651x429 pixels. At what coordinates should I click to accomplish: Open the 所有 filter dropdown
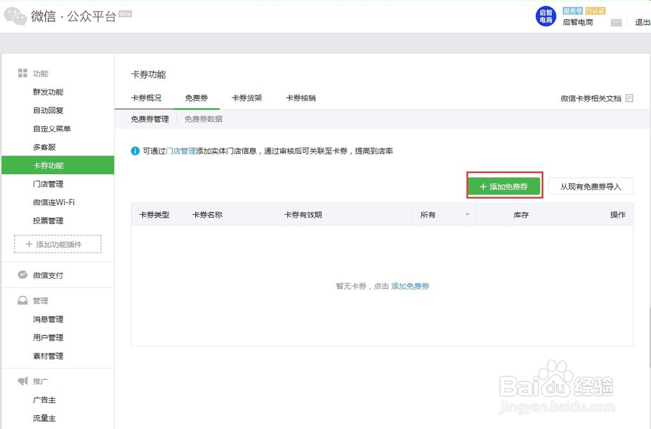(x=436, y=214)
